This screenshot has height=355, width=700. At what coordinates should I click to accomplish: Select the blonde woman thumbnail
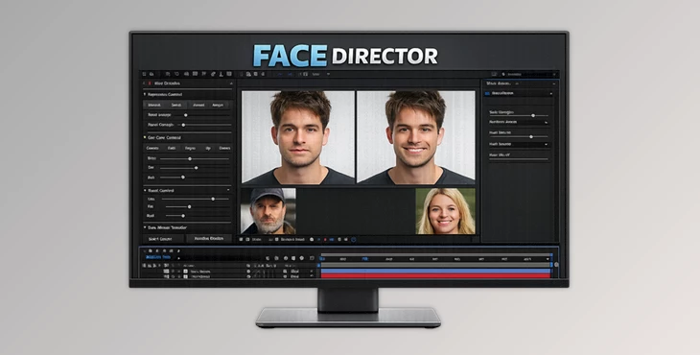(x=446, y=211)
